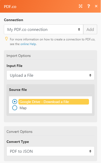Click the PDF.co title text
The width and height of the screenshot is (101, 163).
(10, 7)
